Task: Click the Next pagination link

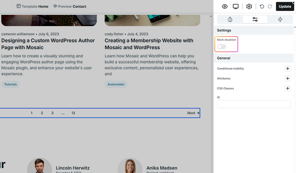Action: (193, 113)
